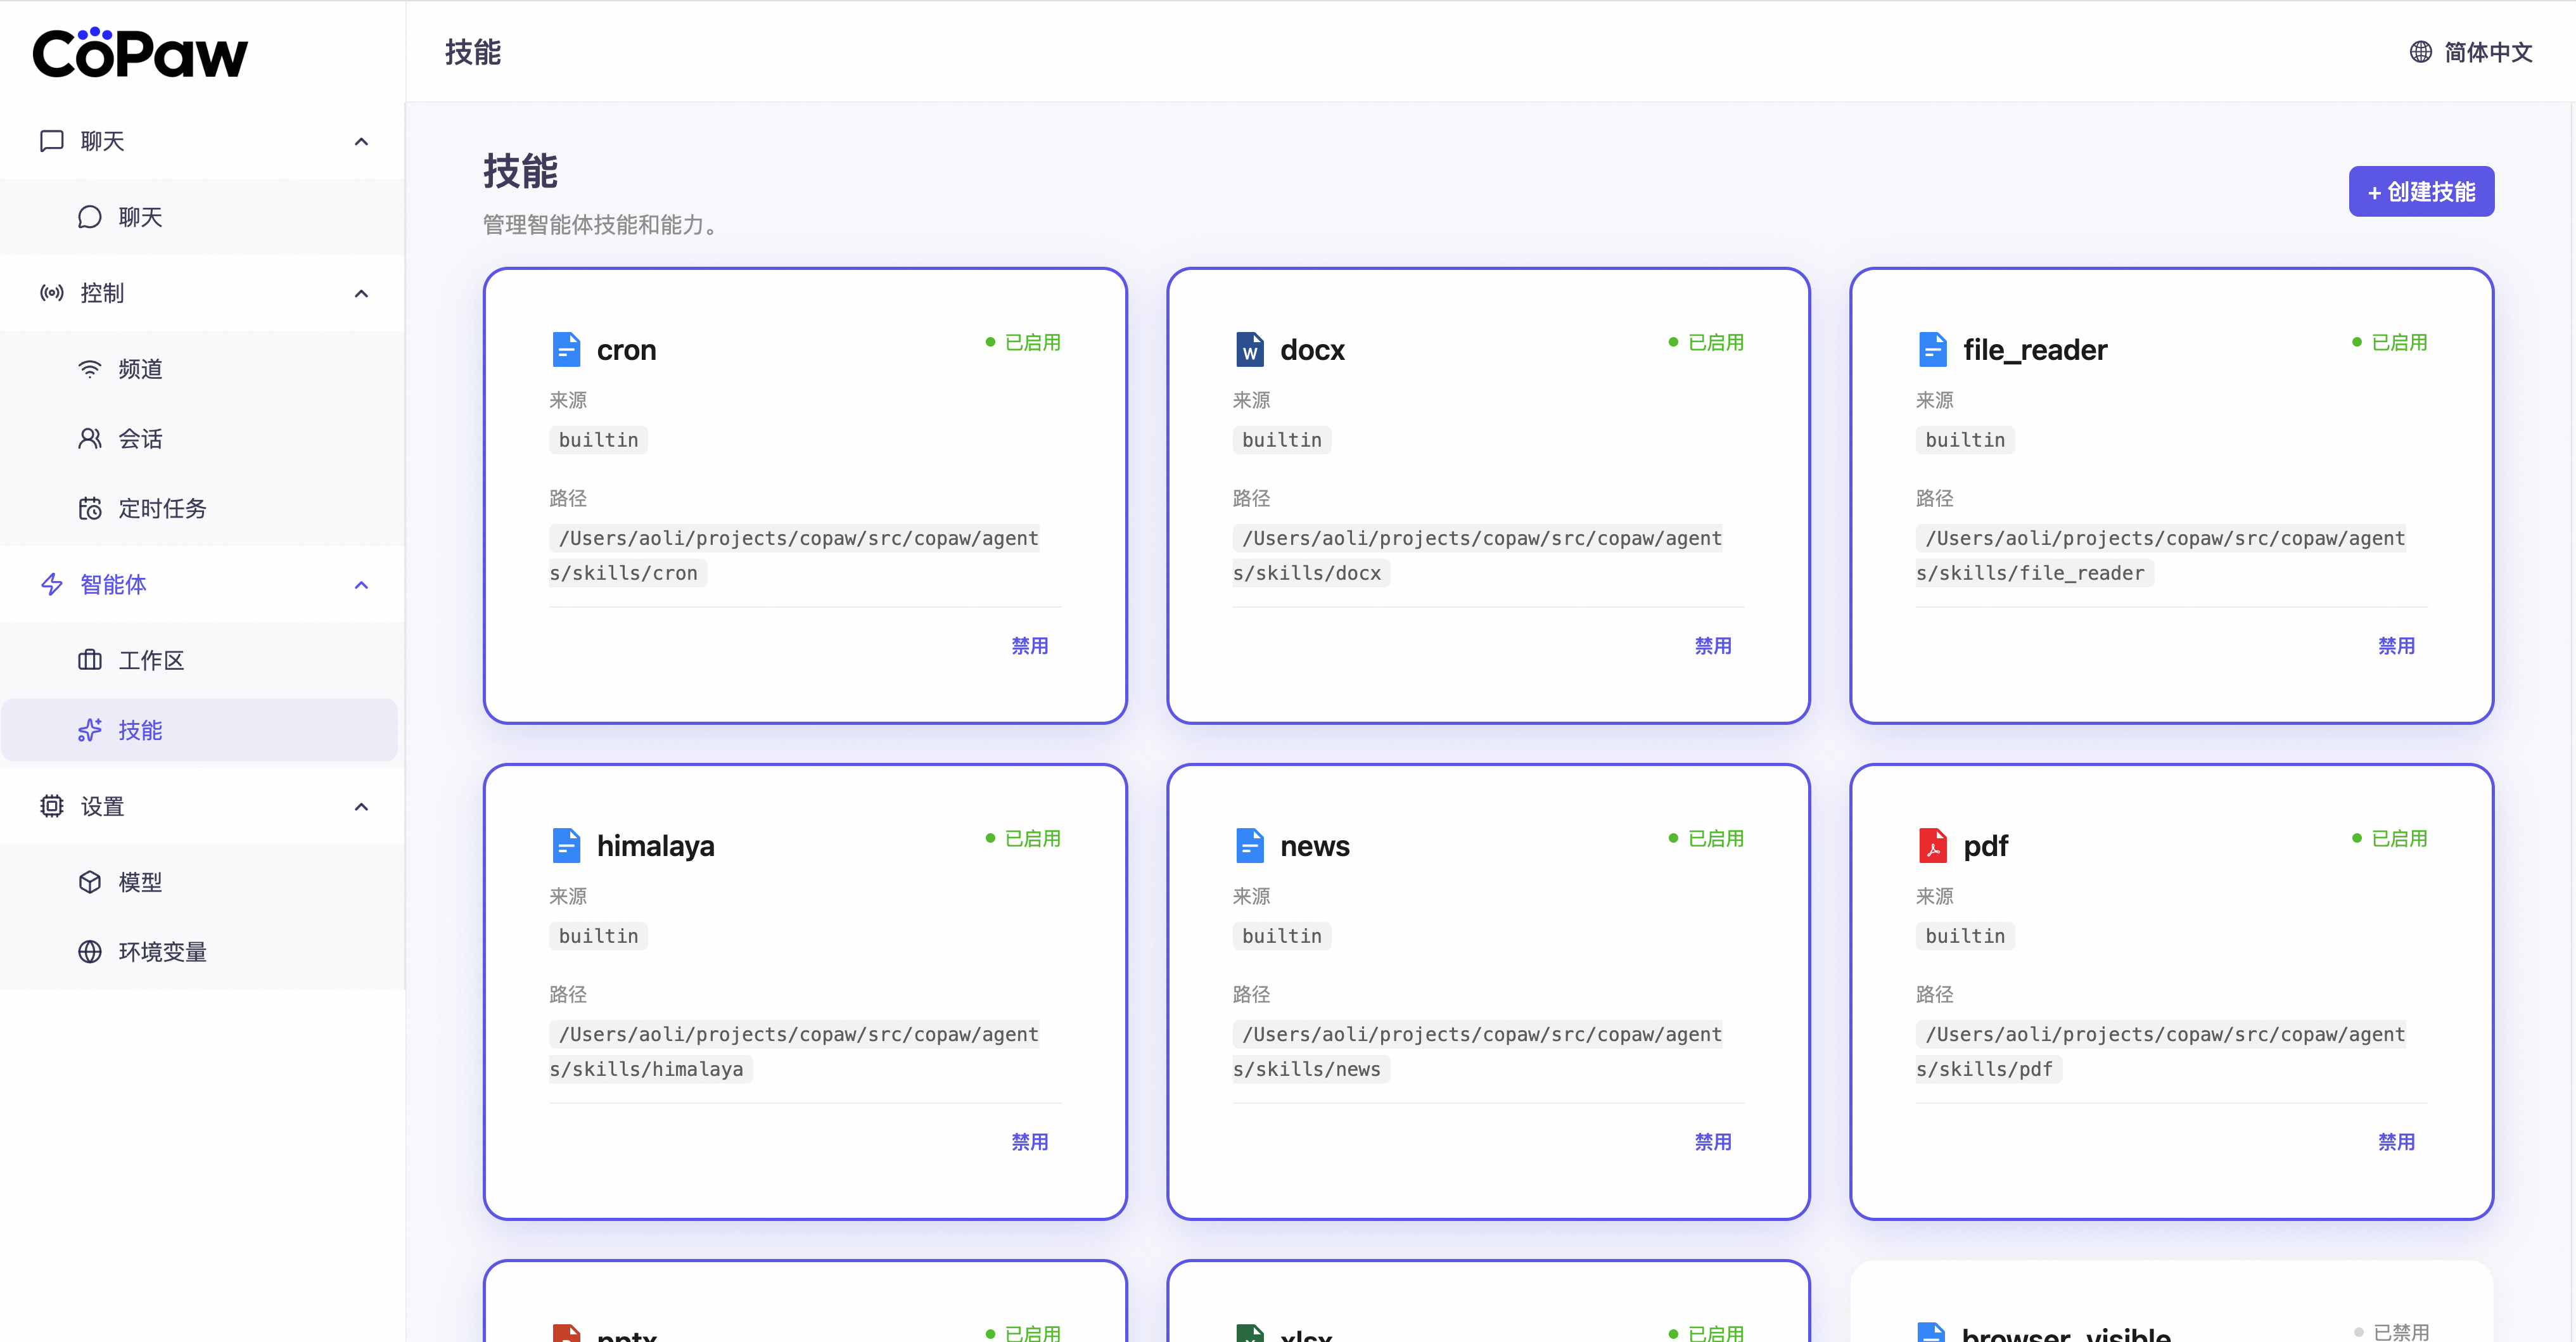Image resolution: width=2576 pixels, height=1342 pixels.
Task: Disable the cron skill
Action: click(x=1029, y=646)
